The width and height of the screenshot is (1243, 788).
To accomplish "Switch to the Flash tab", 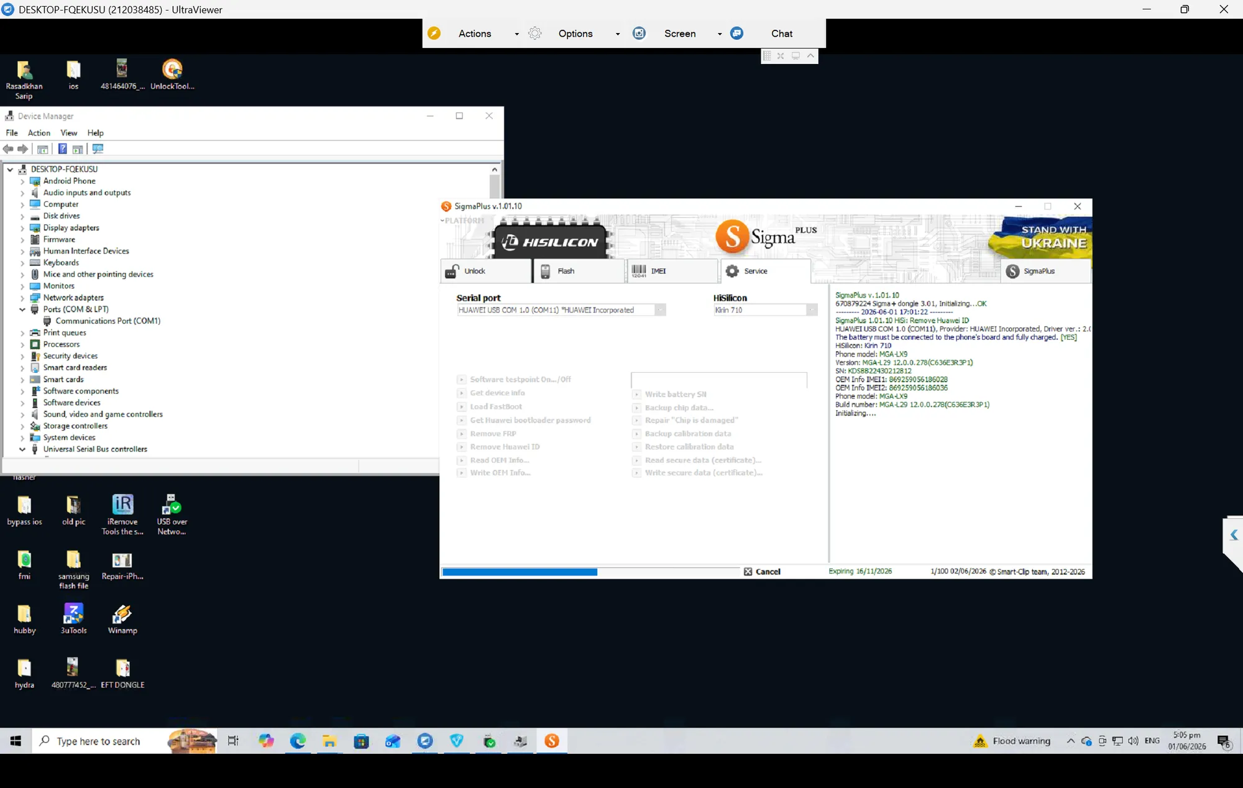I will [579, 271].
